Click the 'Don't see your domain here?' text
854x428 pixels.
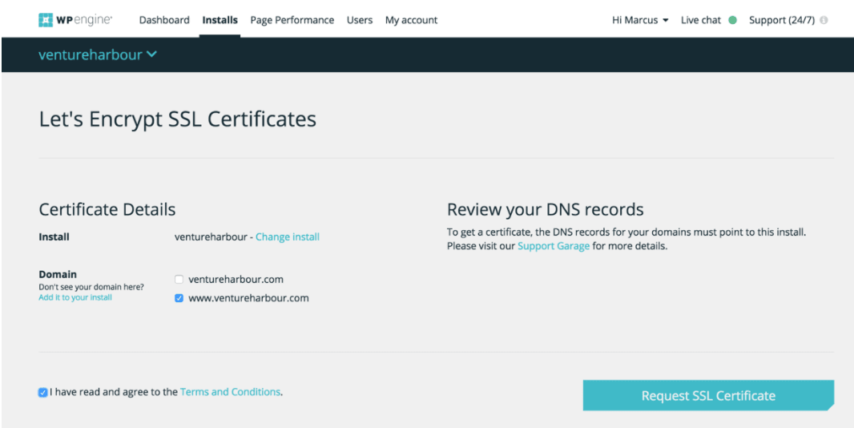(91, 287)
